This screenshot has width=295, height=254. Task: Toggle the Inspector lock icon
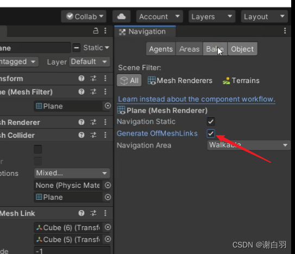pos(96,30)
